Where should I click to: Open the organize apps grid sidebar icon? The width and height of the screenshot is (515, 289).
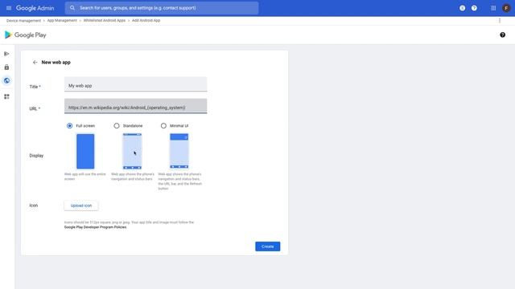tap(6, 96)
